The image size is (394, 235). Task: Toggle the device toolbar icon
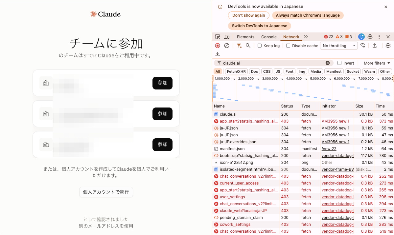227,37
